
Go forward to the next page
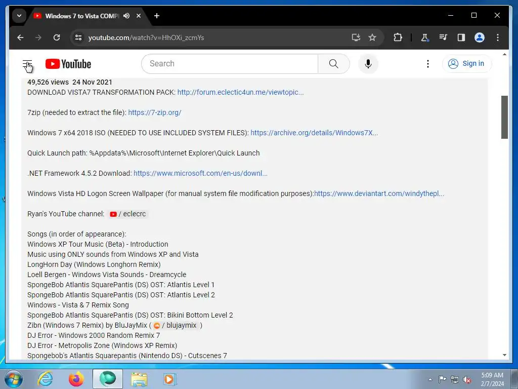(38, 37)
